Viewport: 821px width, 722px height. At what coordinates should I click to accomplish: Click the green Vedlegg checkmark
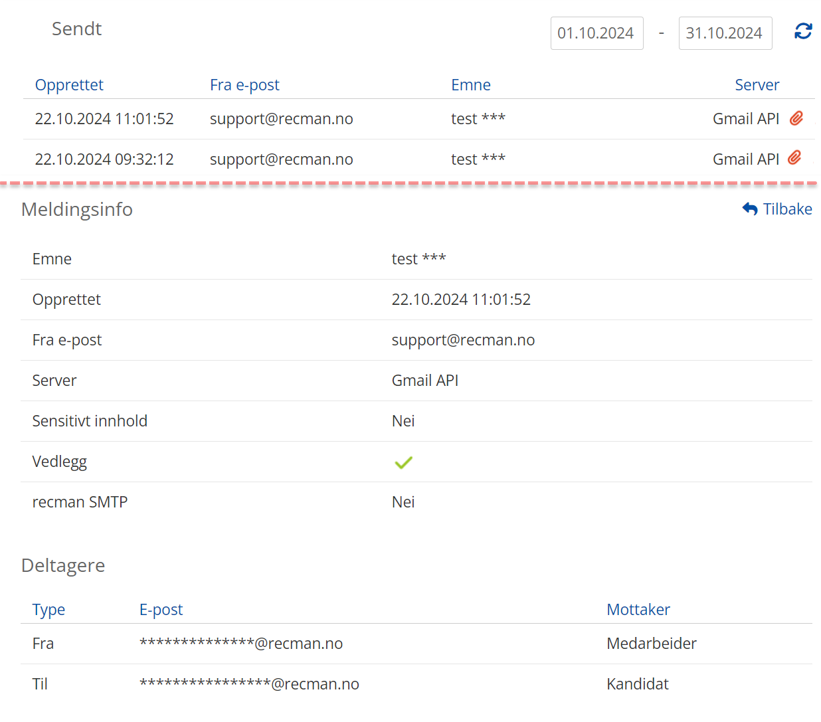point(403,462)
